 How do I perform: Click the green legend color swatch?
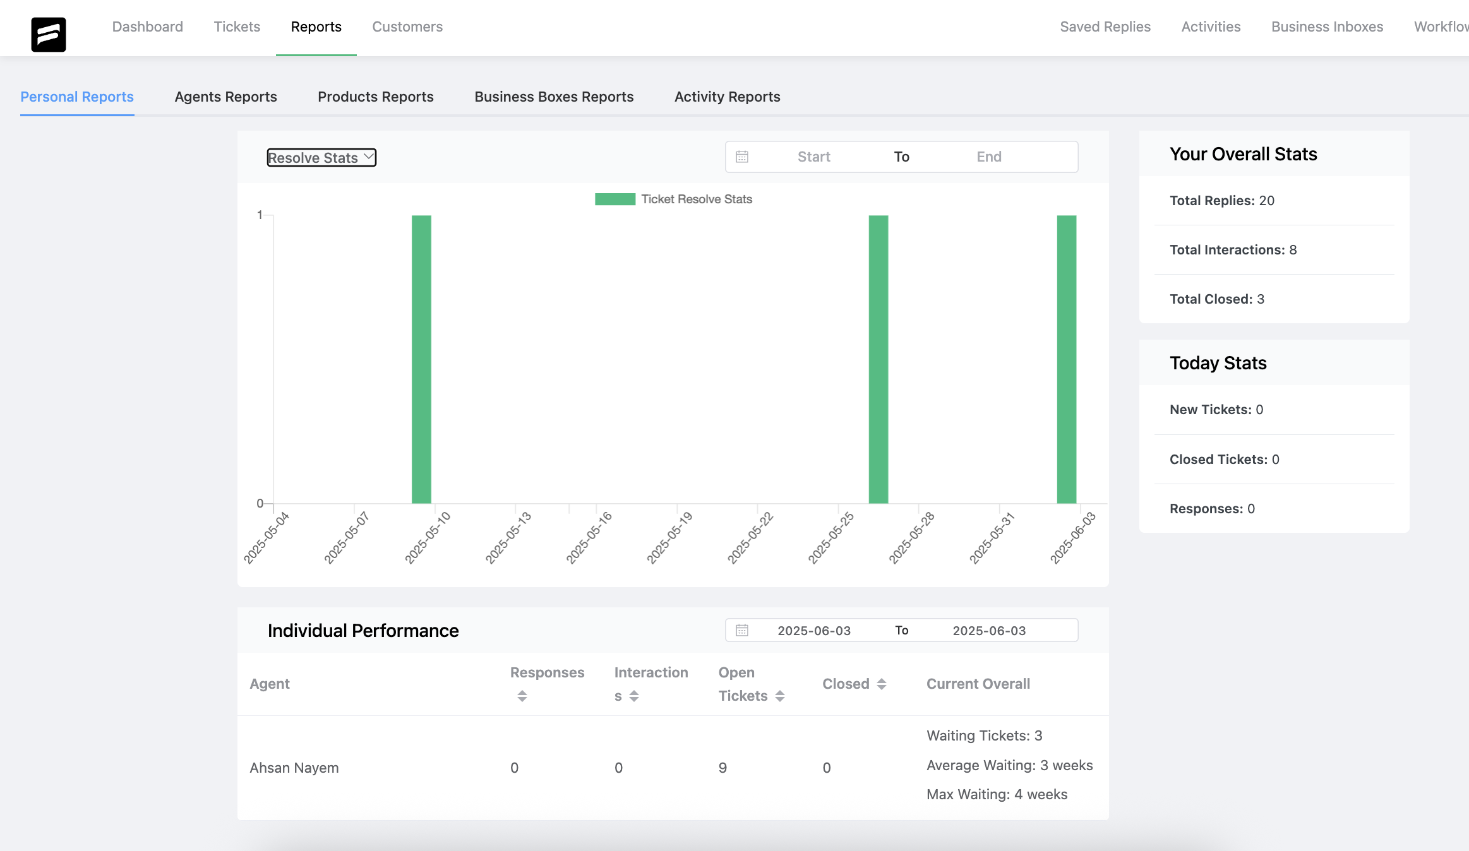point(615,199)
